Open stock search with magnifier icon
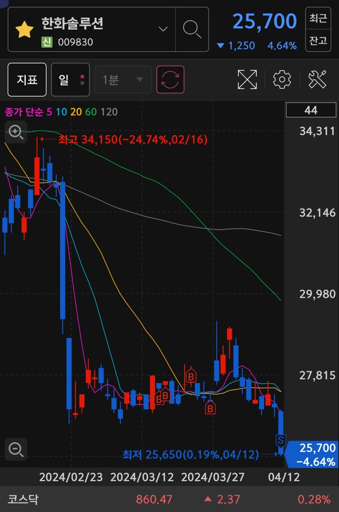Viewport: 339px width, 512px height. 192,29
